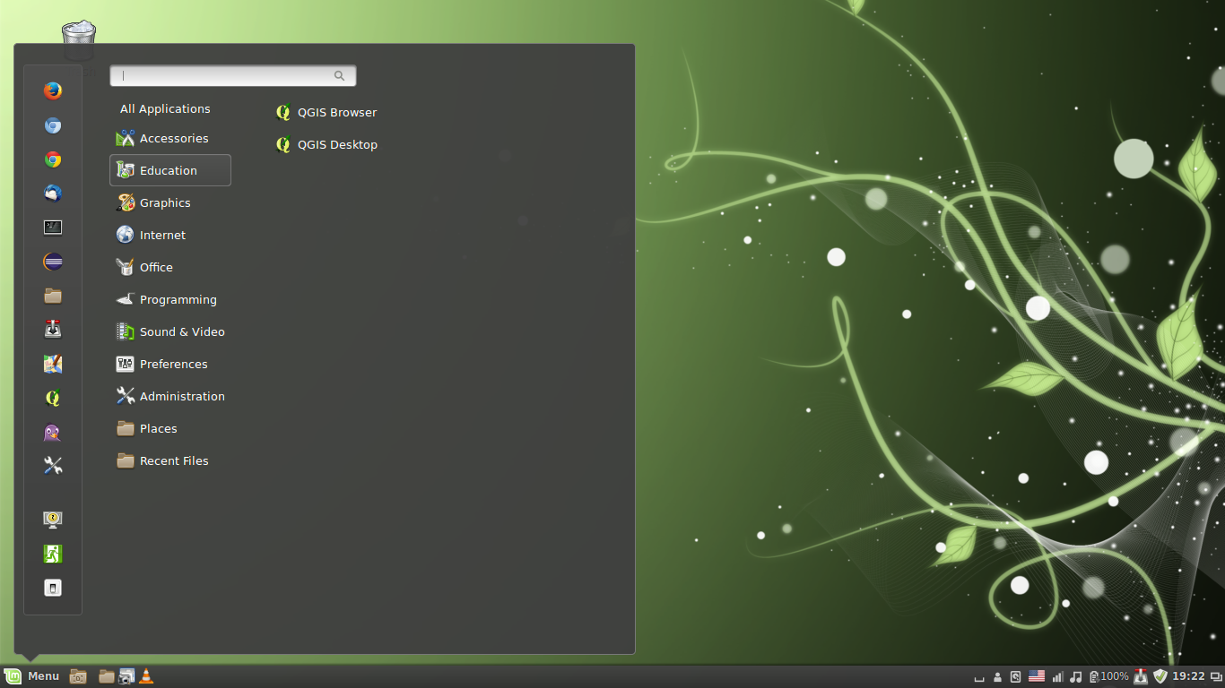Click the Lock Screen icon
This screenshot has height=688, width=1225.
[x=53, y=520]
